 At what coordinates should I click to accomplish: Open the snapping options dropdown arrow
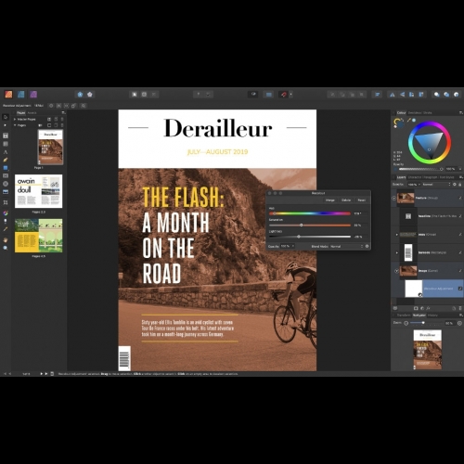(290, 95)
